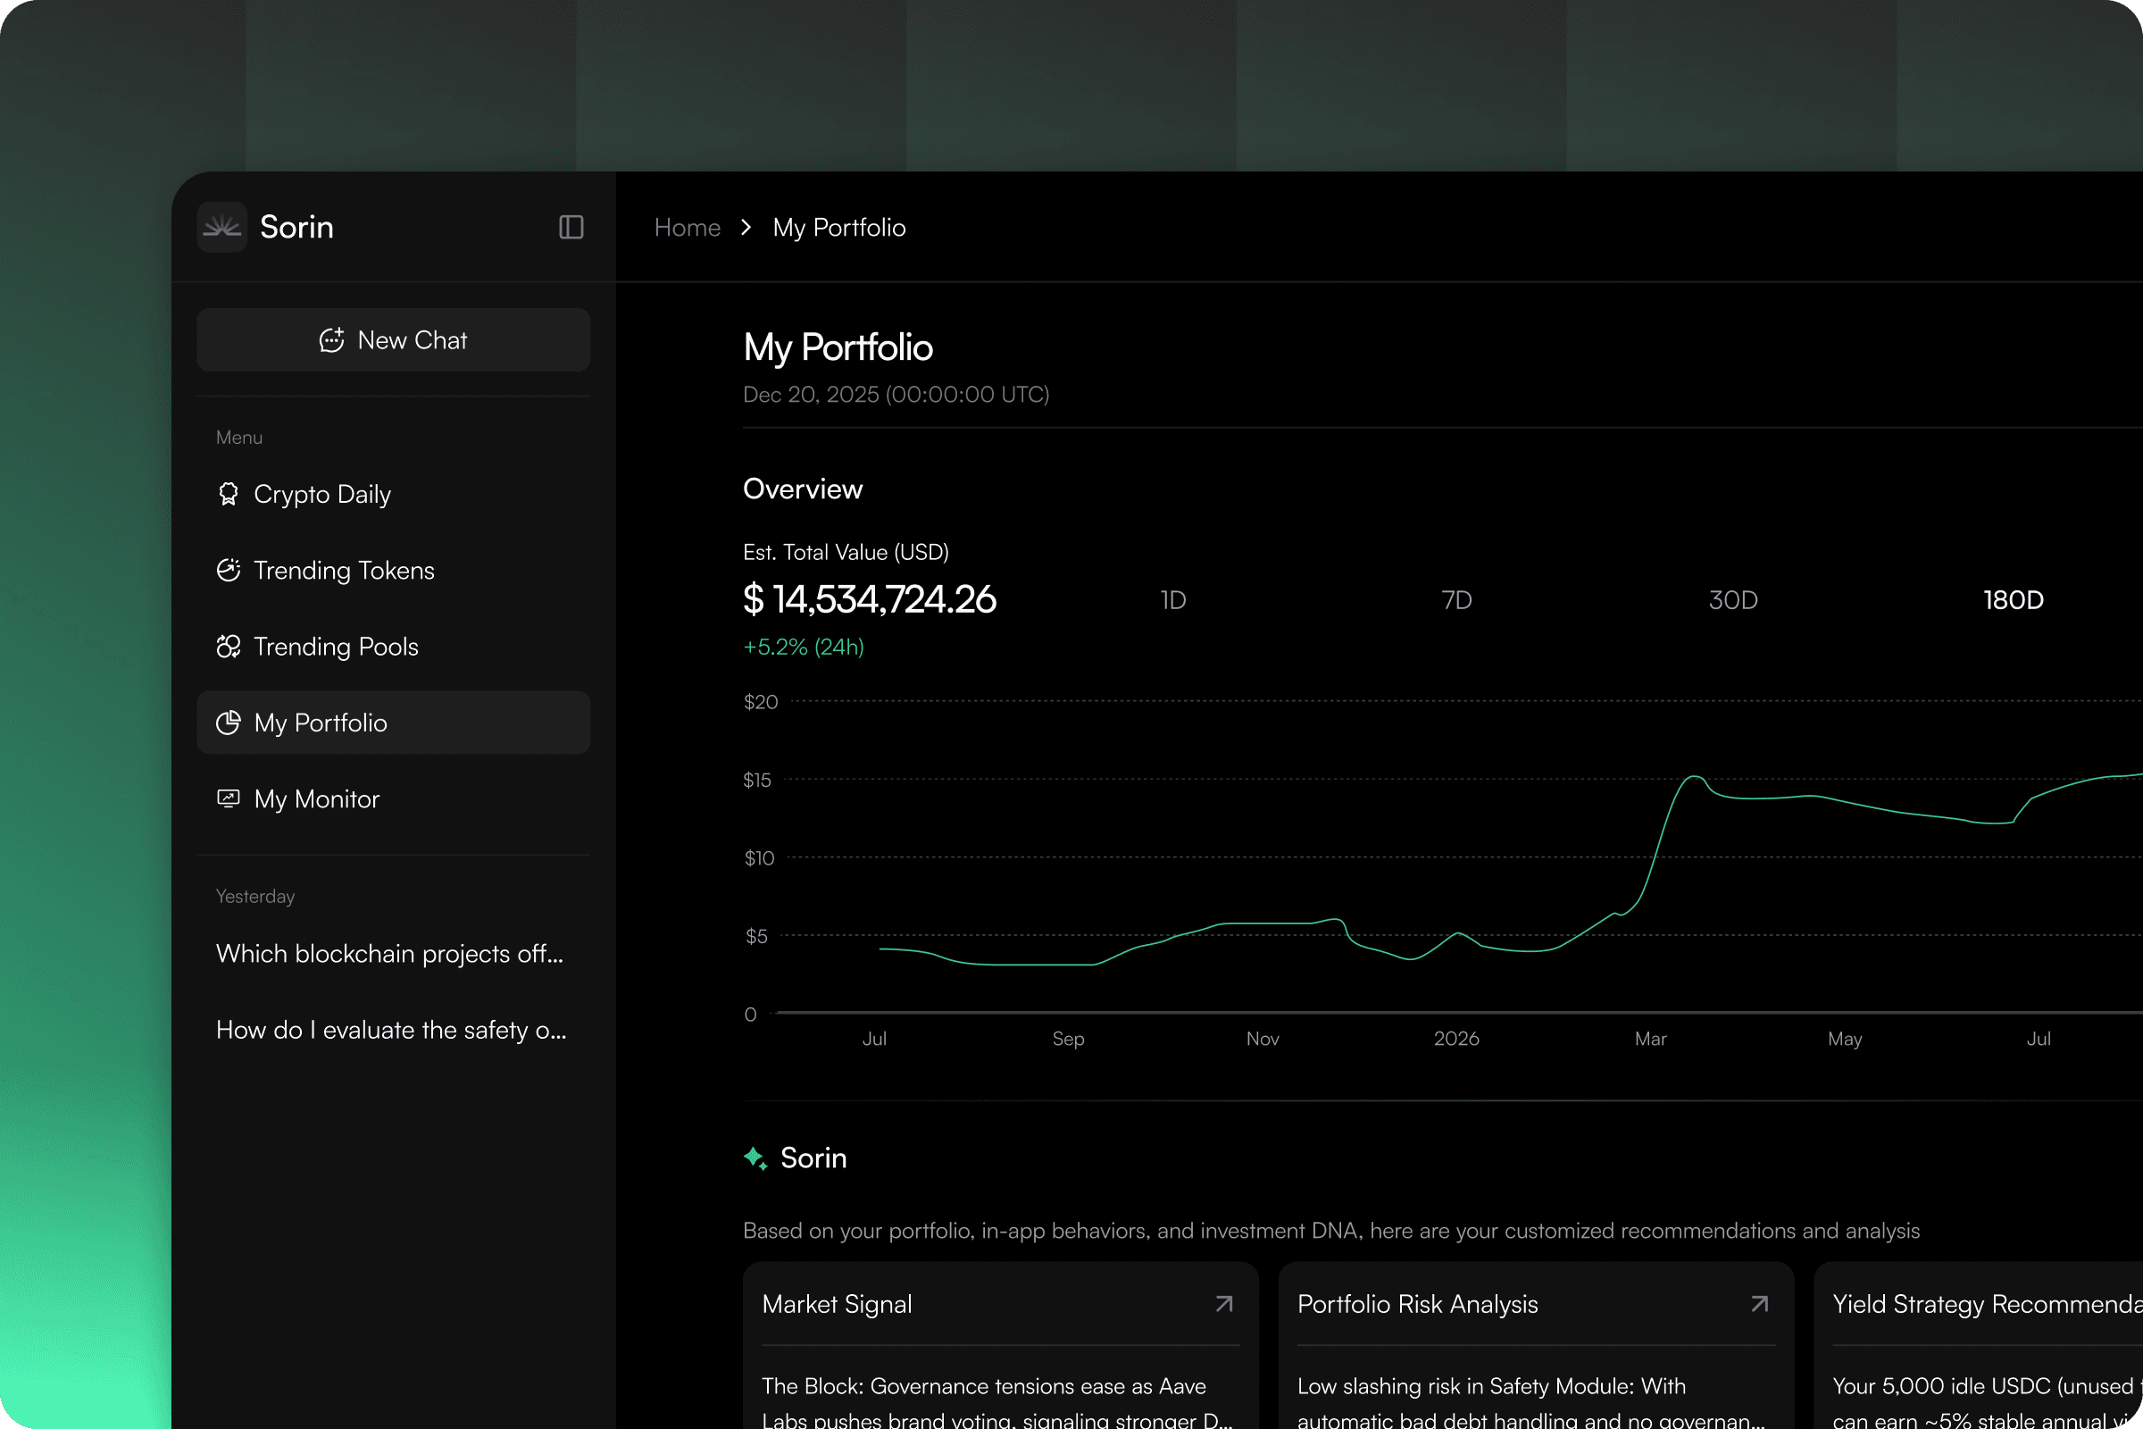Click the Crypto Daily badge icon
The image size is (2143, 1429).
pyautogui.click(x=228, y=494)
